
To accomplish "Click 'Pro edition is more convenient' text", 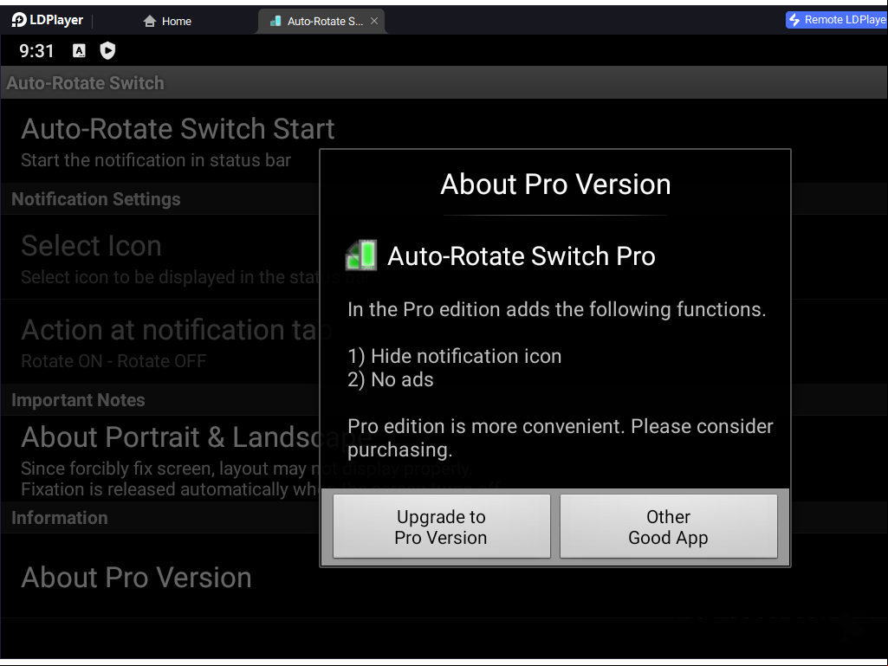I will (561, 437).
